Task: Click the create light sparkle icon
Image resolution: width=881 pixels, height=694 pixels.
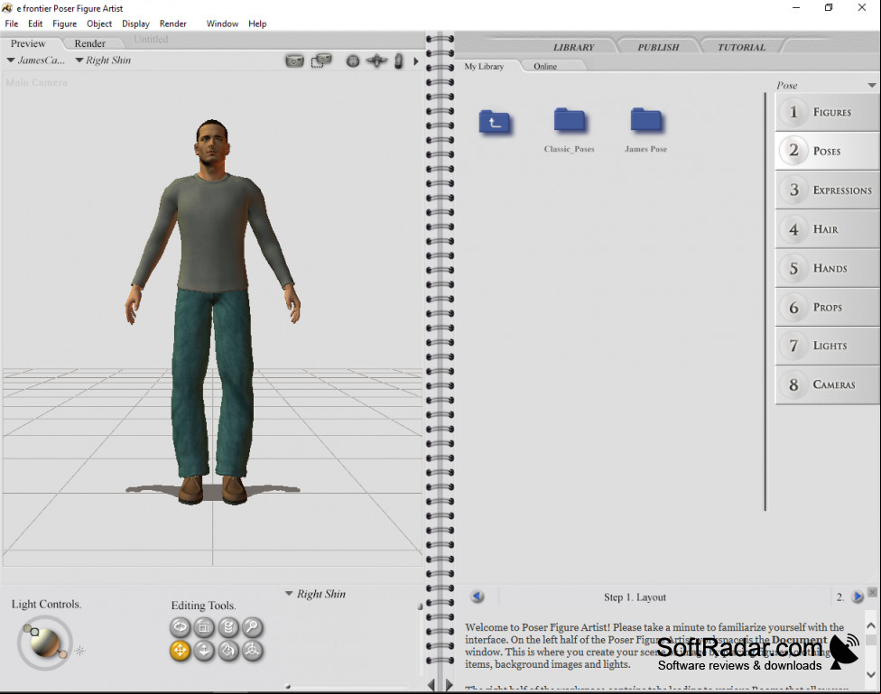Action: tap(79, 651)
